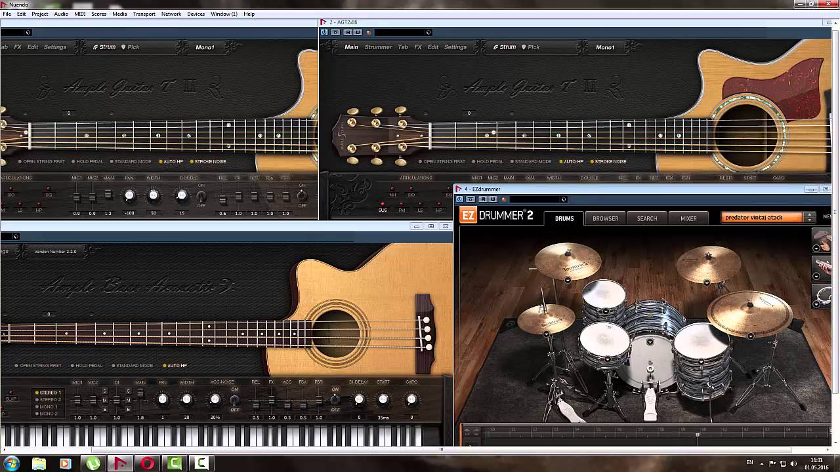Select Strum mode in AGT2x86 window
The width and height of the screenshot is (840, 472).
tap(505, 47)
